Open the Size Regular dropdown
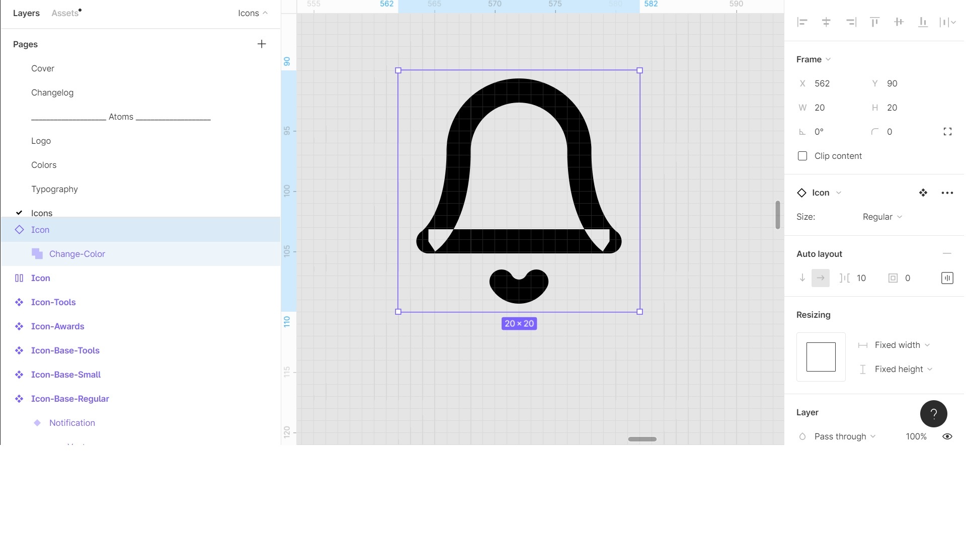The width and height of the screenshot is (966, 543). [882, 216]
